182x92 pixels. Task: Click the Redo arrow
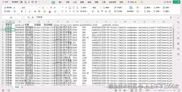tap(43, 2)
